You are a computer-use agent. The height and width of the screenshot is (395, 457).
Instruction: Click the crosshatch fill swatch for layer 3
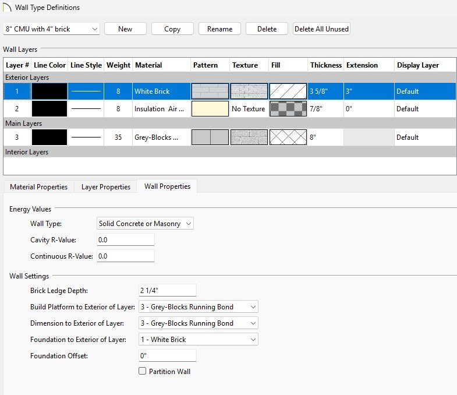[x=288, y=137]
